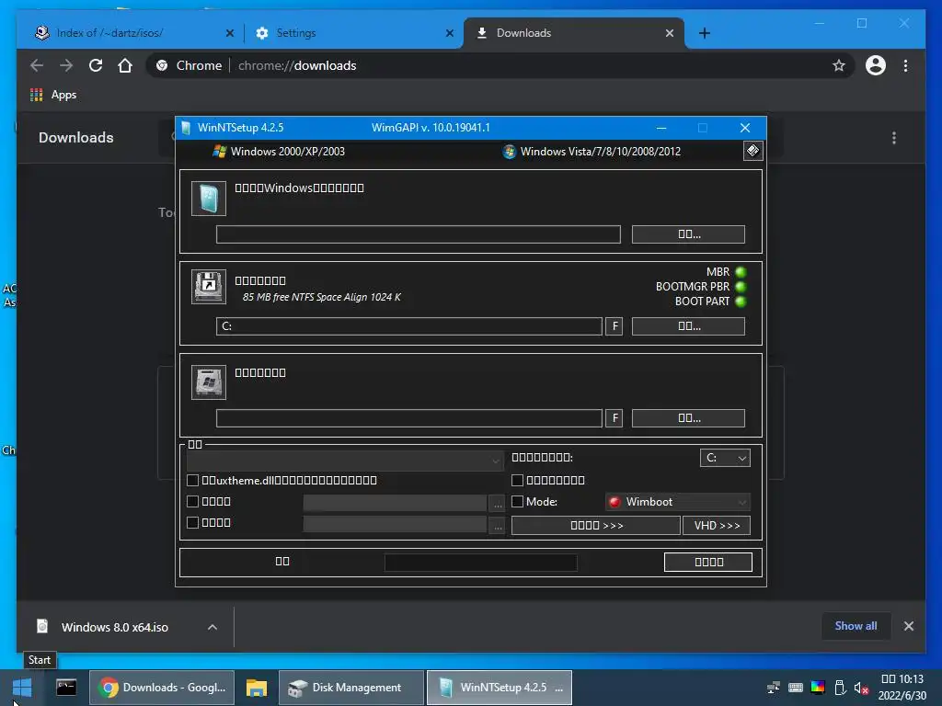The width and height of the screenshot is (942, 706).
Task: Toggle the checkbox below the drive letter option
Action: coord(517,480)
